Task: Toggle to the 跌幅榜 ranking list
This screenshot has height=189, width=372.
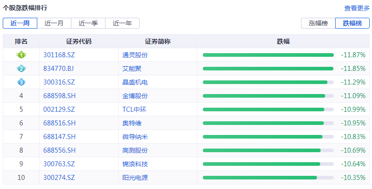Action: click(352, 23)
